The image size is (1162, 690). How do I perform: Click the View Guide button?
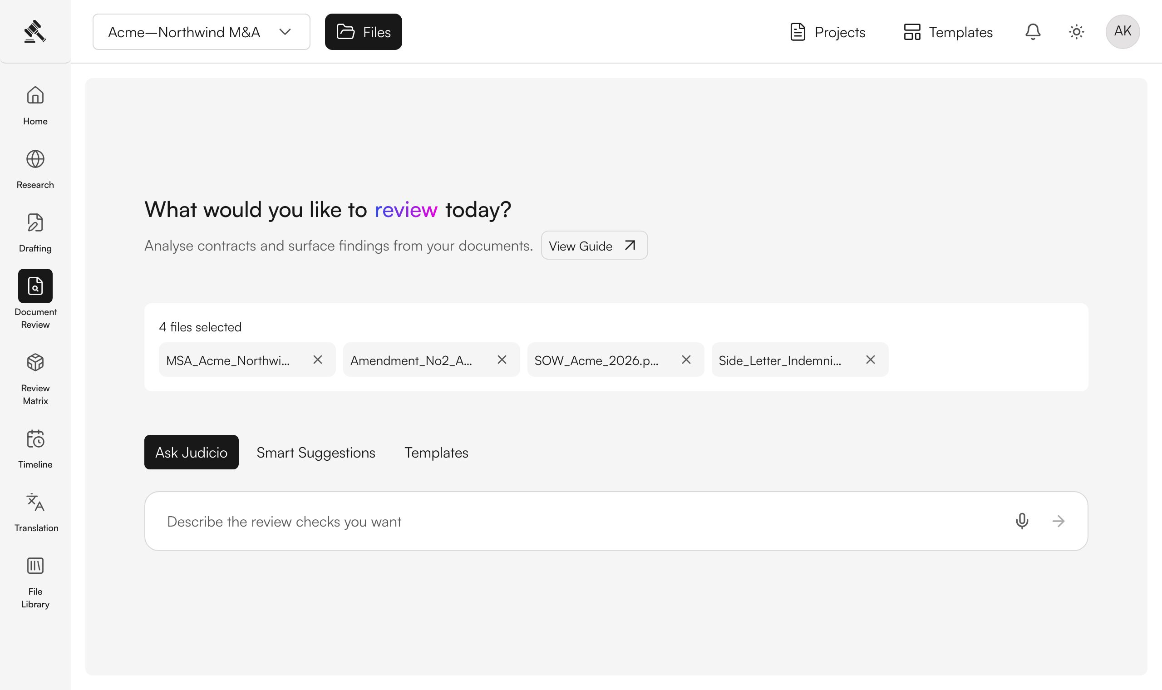click(595, 246)
